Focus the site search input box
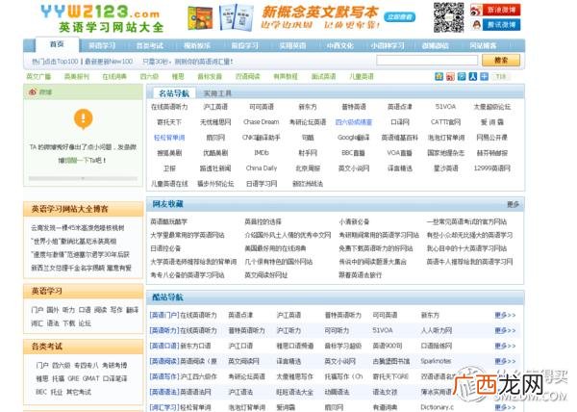Viewport: 577px width, 412px height. click(x=427, y=60)
